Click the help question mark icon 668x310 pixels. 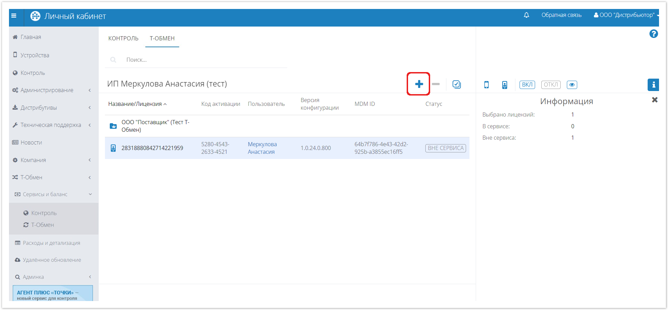(653, 34)
